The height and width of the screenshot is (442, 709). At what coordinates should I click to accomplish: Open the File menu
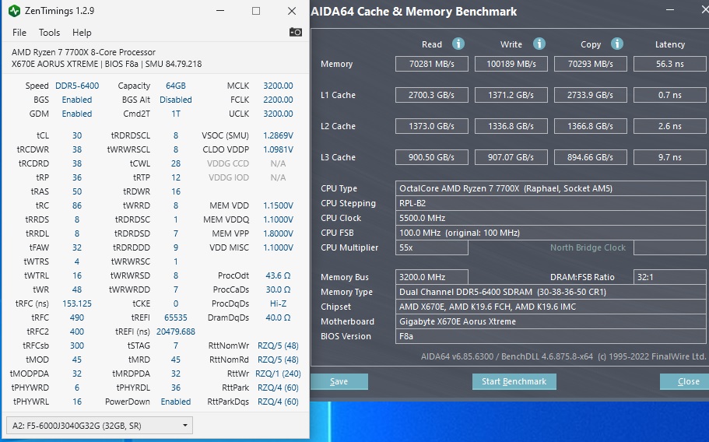19,33
